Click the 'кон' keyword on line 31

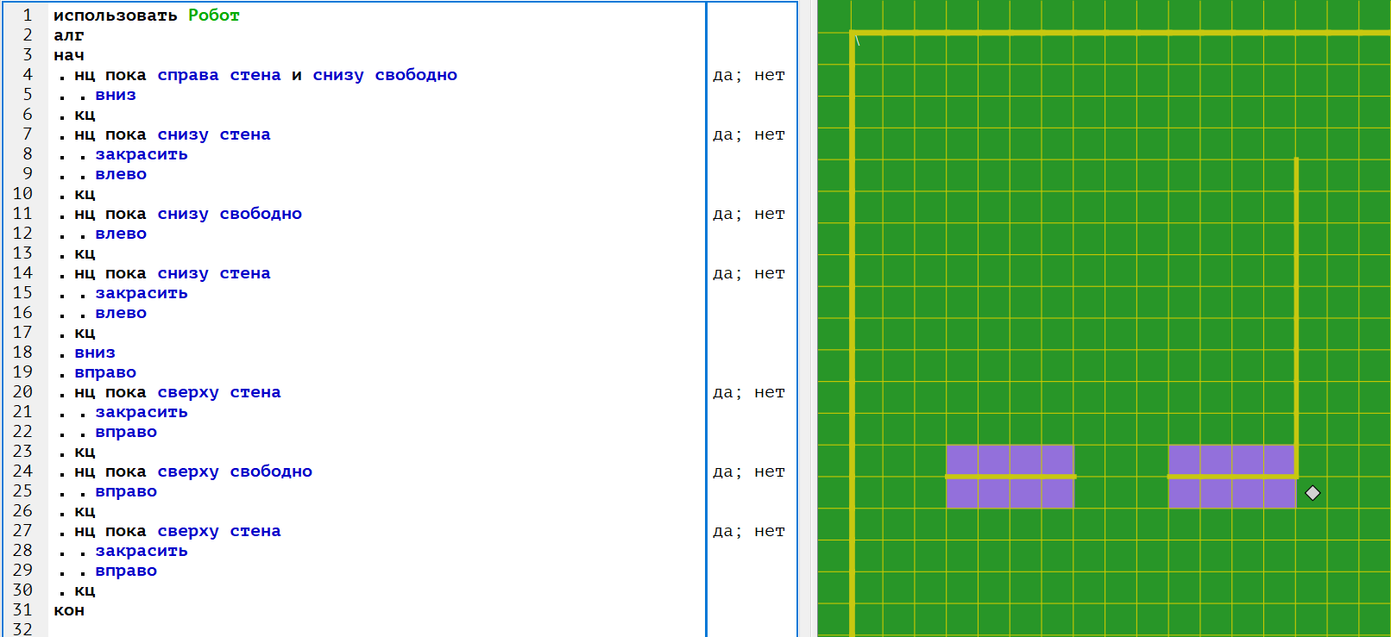coord(69,610)
